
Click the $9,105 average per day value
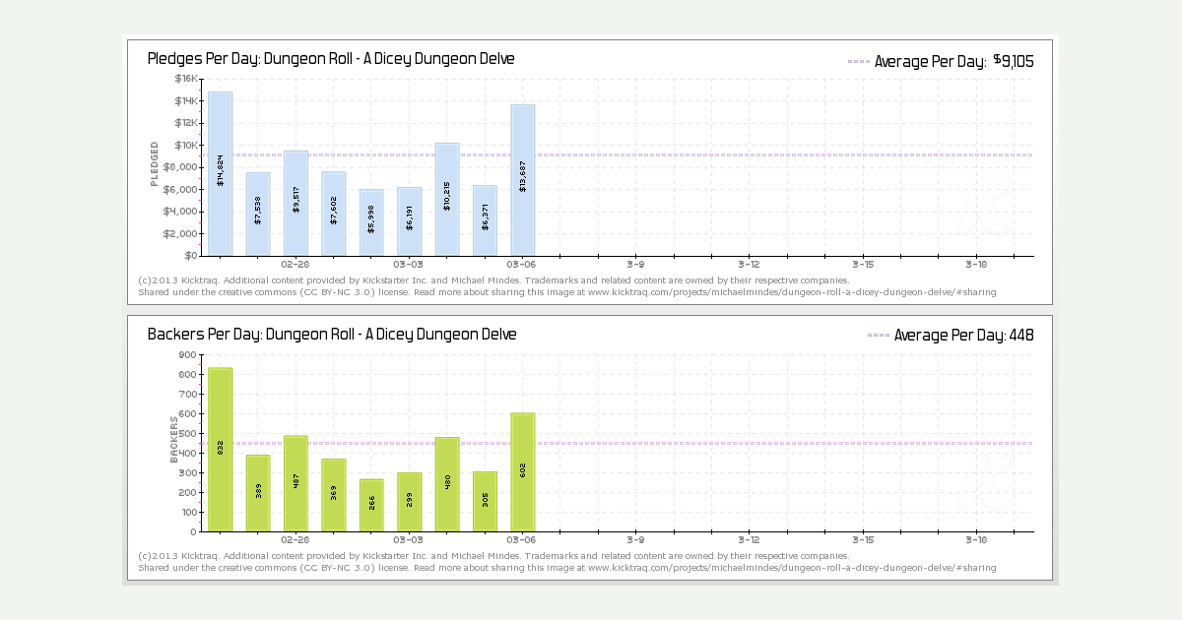click(x=1013, y=61)
